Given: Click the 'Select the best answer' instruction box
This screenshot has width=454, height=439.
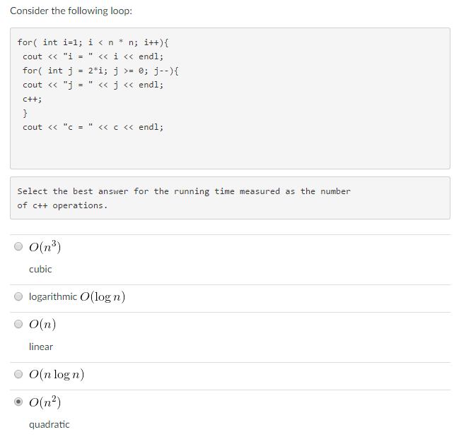Looking at the screenshot, I should click(x=230, y=198).
